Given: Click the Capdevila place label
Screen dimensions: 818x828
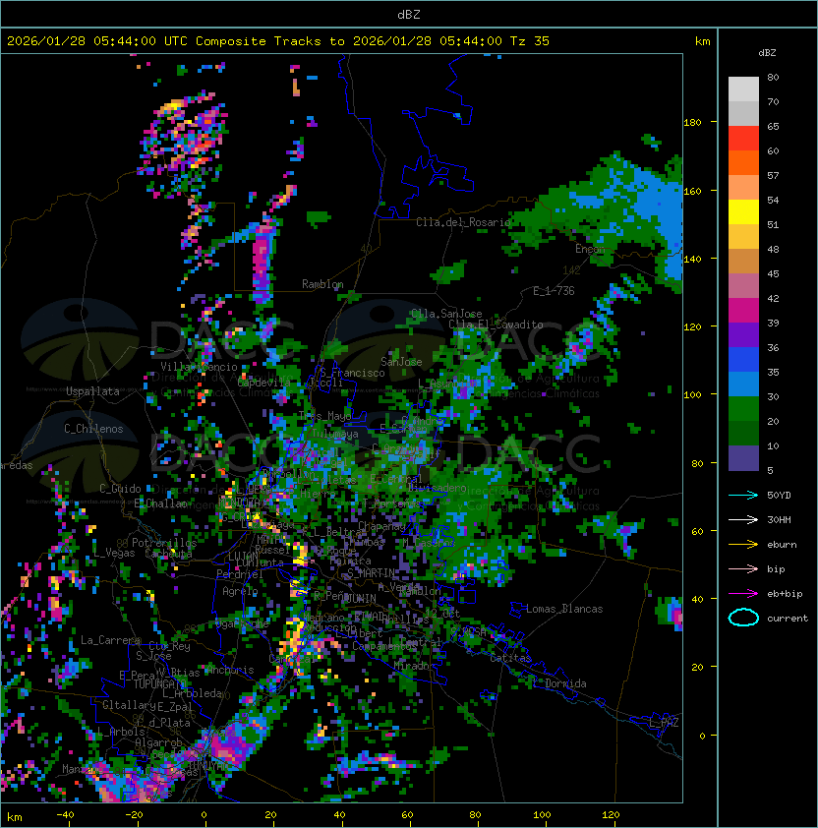Looking at the screenshot, I should pos(264,382).
